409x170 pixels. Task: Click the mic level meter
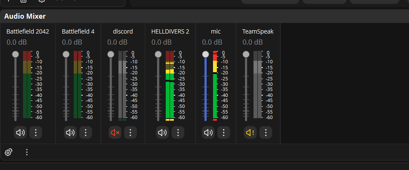pyautogui.click(x=215, y=86)
